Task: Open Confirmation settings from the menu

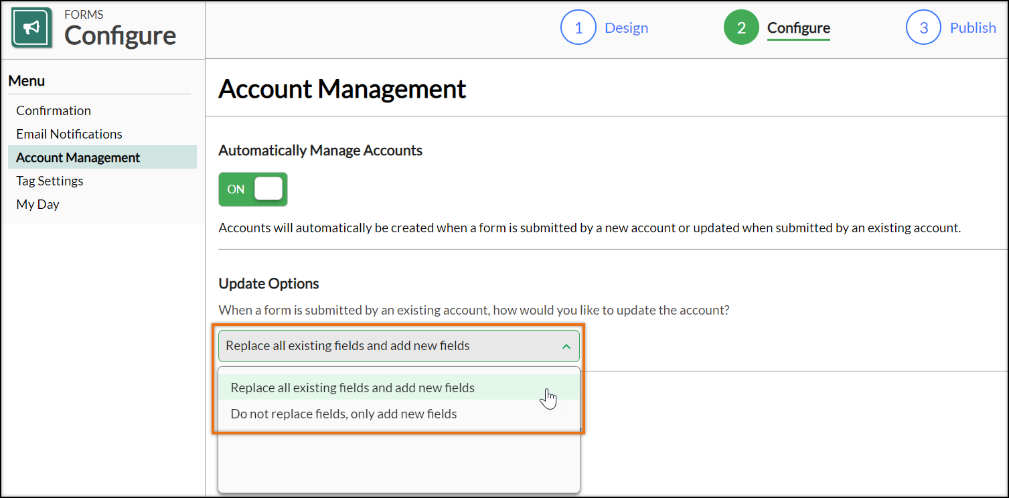Action: pyautogui.click(x=54, y=110)
